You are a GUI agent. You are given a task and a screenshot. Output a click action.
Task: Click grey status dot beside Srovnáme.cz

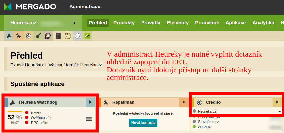pyautogui.click(x=194, y=122)
